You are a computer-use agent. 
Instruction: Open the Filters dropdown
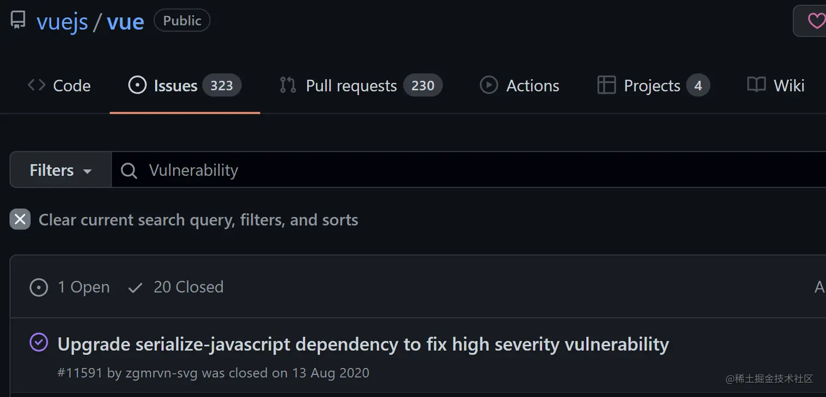(x=51, y=170)
